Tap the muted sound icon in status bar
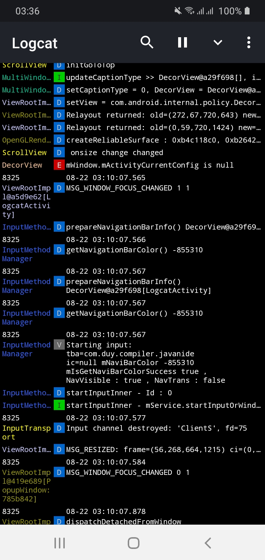The image size is (265, 560). pyautogui.click(x=178, y=11)
